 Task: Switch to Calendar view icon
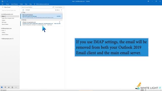(5, 87)
